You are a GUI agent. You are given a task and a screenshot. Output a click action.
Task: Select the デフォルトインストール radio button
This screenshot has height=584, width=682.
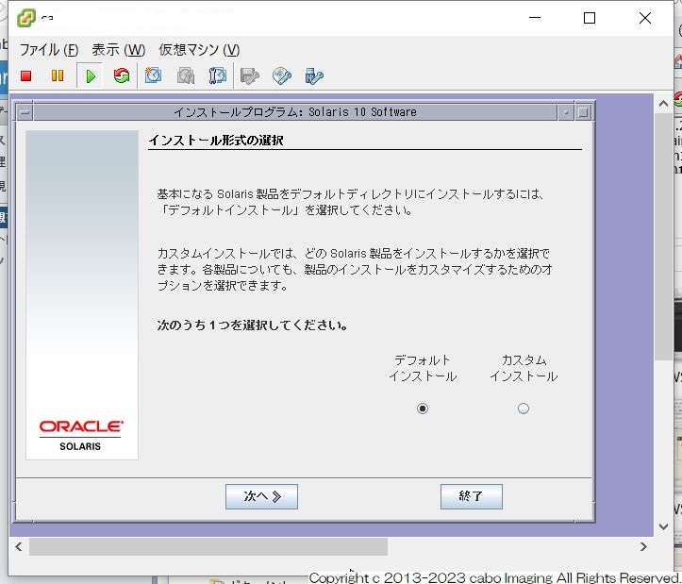(423, 409)
